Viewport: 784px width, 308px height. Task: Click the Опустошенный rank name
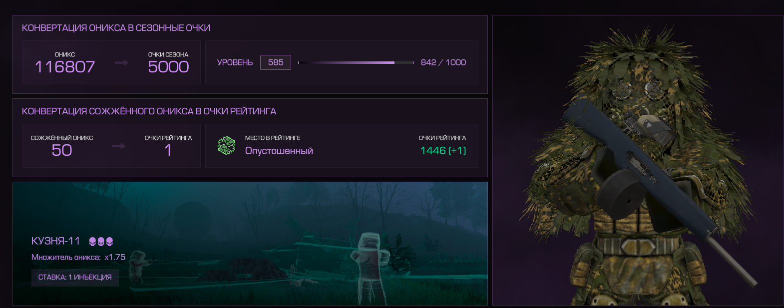coord(279,151)
